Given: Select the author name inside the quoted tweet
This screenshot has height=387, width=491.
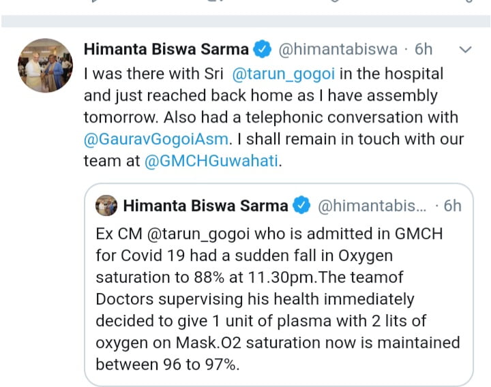Looking at the screenshot, I should [205, 205].
